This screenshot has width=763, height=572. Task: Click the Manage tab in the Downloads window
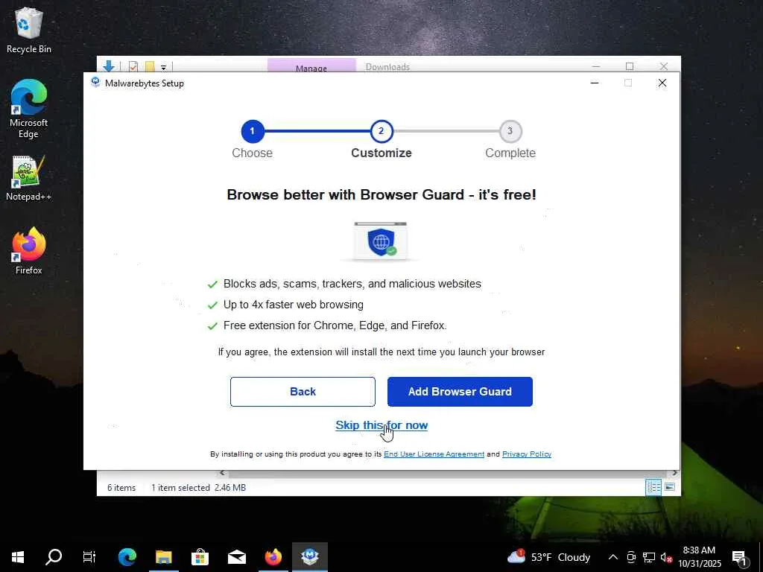(x=311, y=66)
